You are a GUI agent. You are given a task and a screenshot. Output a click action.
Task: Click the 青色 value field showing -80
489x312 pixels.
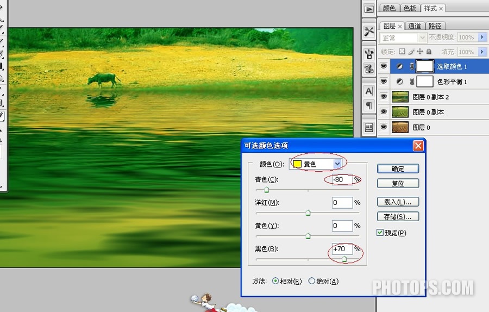[342, 179]
